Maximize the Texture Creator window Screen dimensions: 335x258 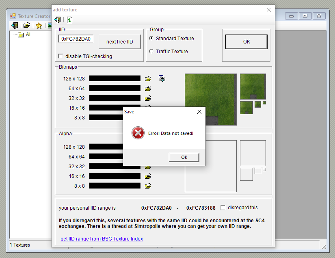305,16
